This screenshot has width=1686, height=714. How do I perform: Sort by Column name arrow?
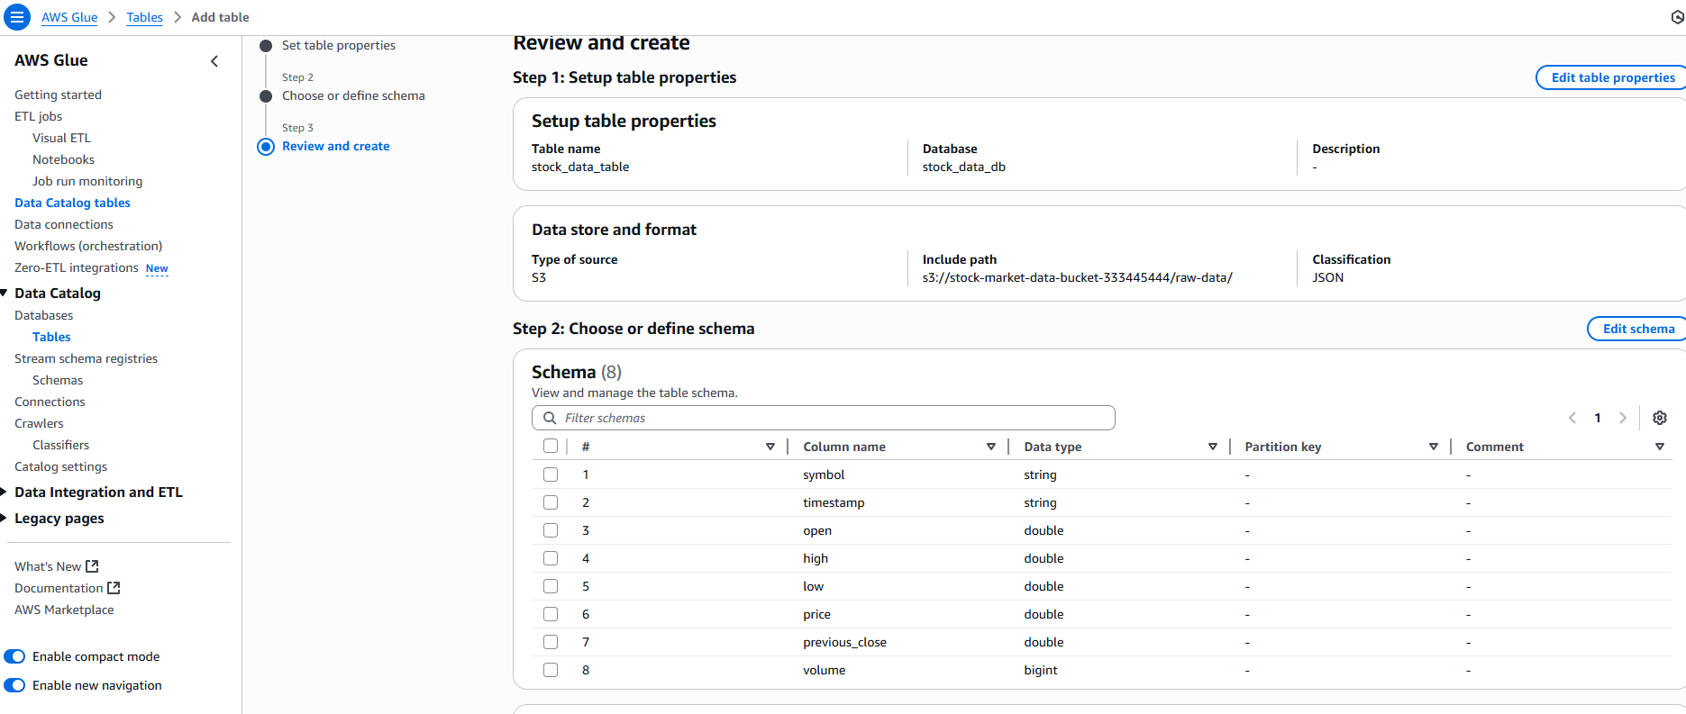tap(991, 447)
